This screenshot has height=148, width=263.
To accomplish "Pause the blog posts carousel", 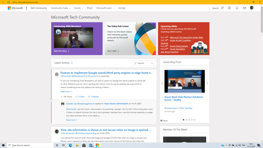I will tap(164, 121).
